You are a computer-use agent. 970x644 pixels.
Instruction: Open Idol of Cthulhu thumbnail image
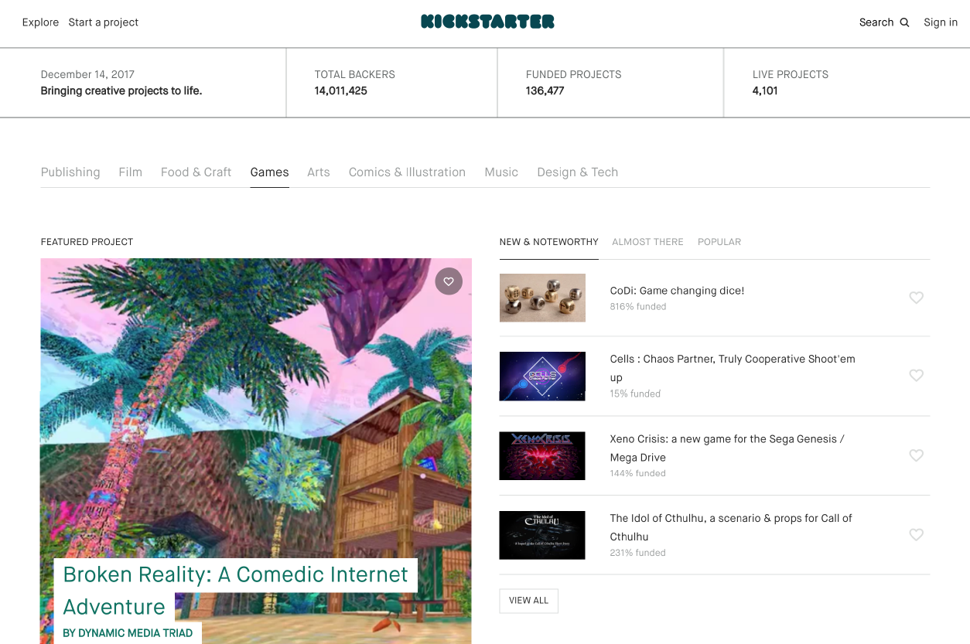pos(542,535)
